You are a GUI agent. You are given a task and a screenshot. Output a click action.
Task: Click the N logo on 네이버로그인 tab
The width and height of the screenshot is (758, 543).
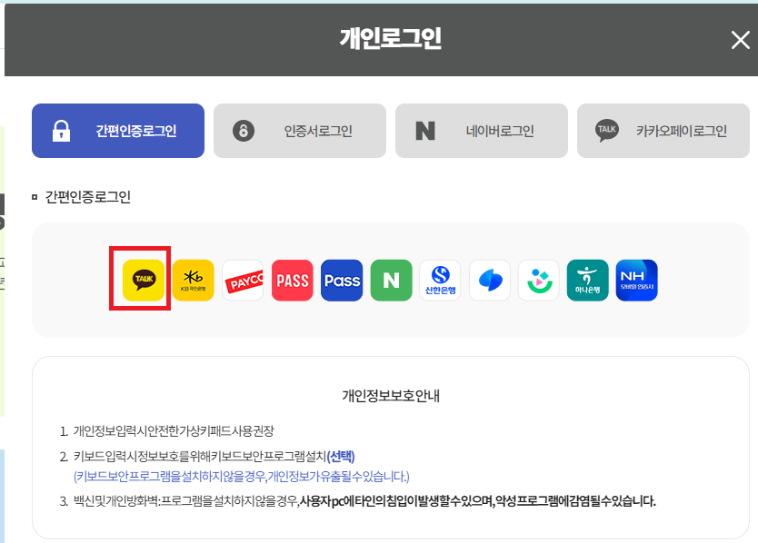425,131
